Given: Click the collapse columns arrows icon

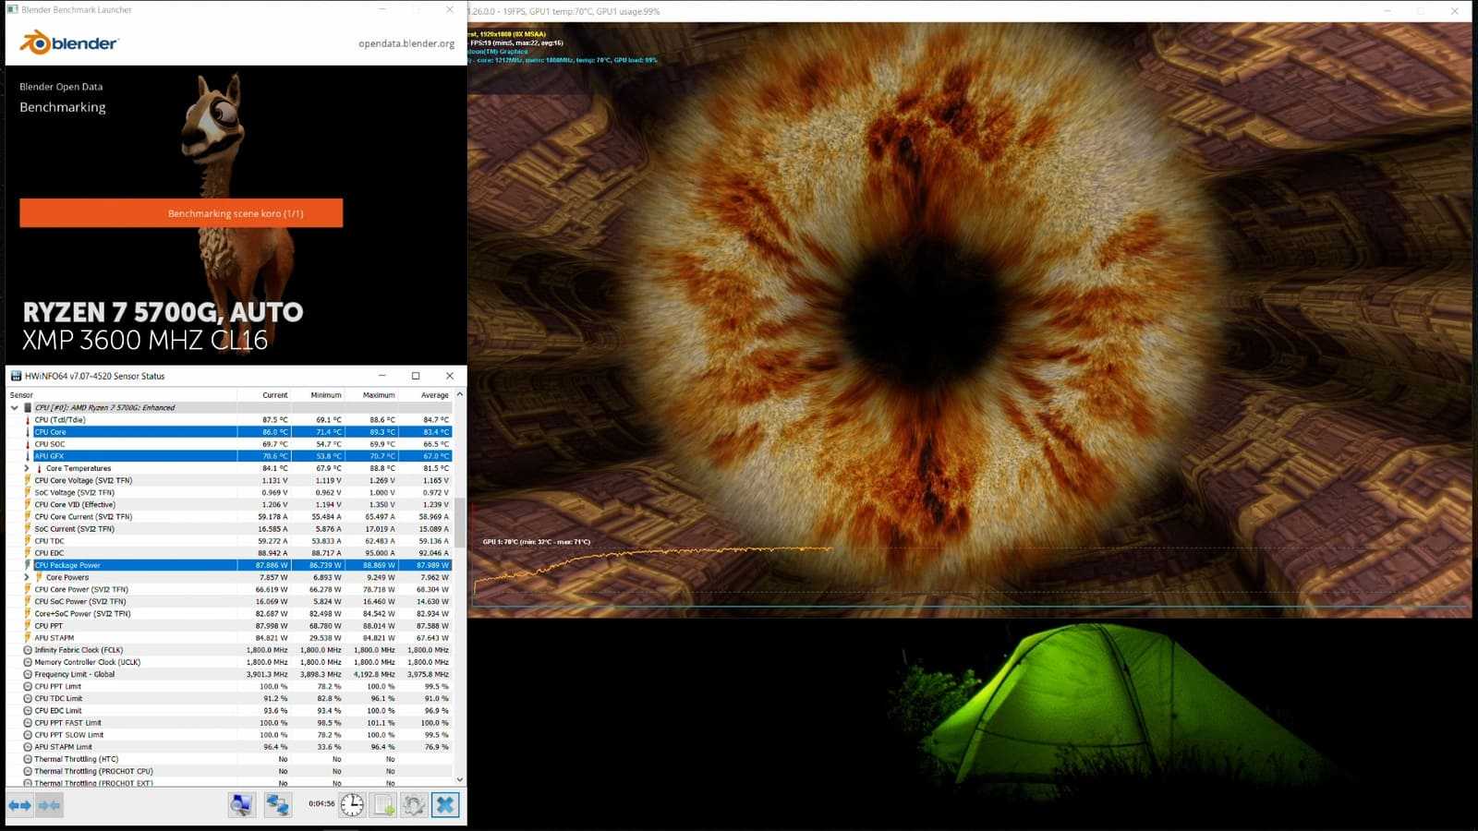Looking at the screenshot, I should click(49, 805).
